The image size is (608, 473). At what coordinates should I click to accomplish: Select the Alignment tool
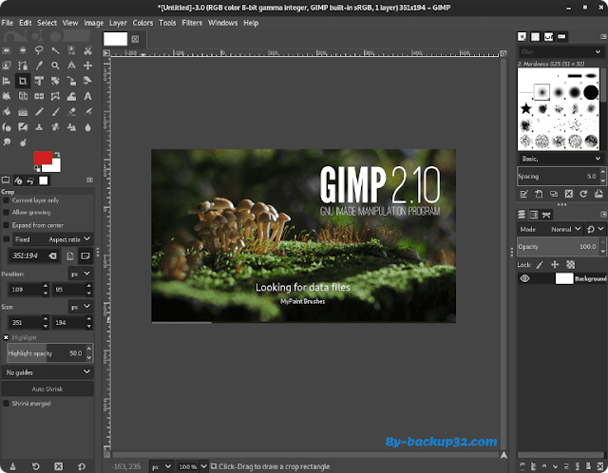(7, 81)
